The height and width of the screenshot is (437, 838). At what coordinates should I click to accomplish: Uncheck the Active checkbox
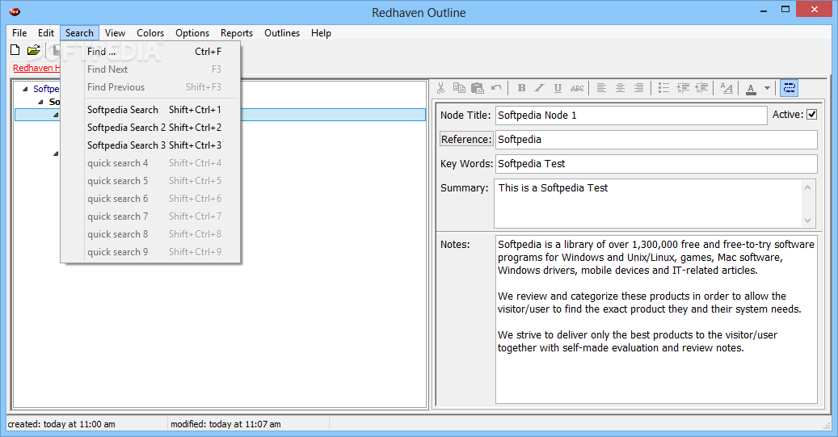pos(811,115)
